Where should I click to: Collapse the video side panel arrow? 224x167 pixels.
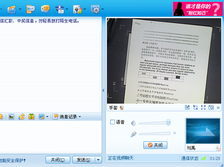tap(103, 90)
